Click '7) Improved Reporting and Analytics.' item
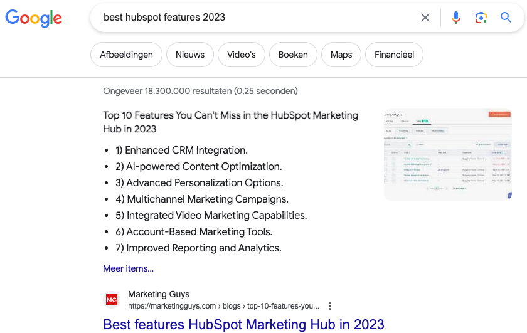Image resolution: width=527 pixels, height=333 pixels. pos(198,248)
